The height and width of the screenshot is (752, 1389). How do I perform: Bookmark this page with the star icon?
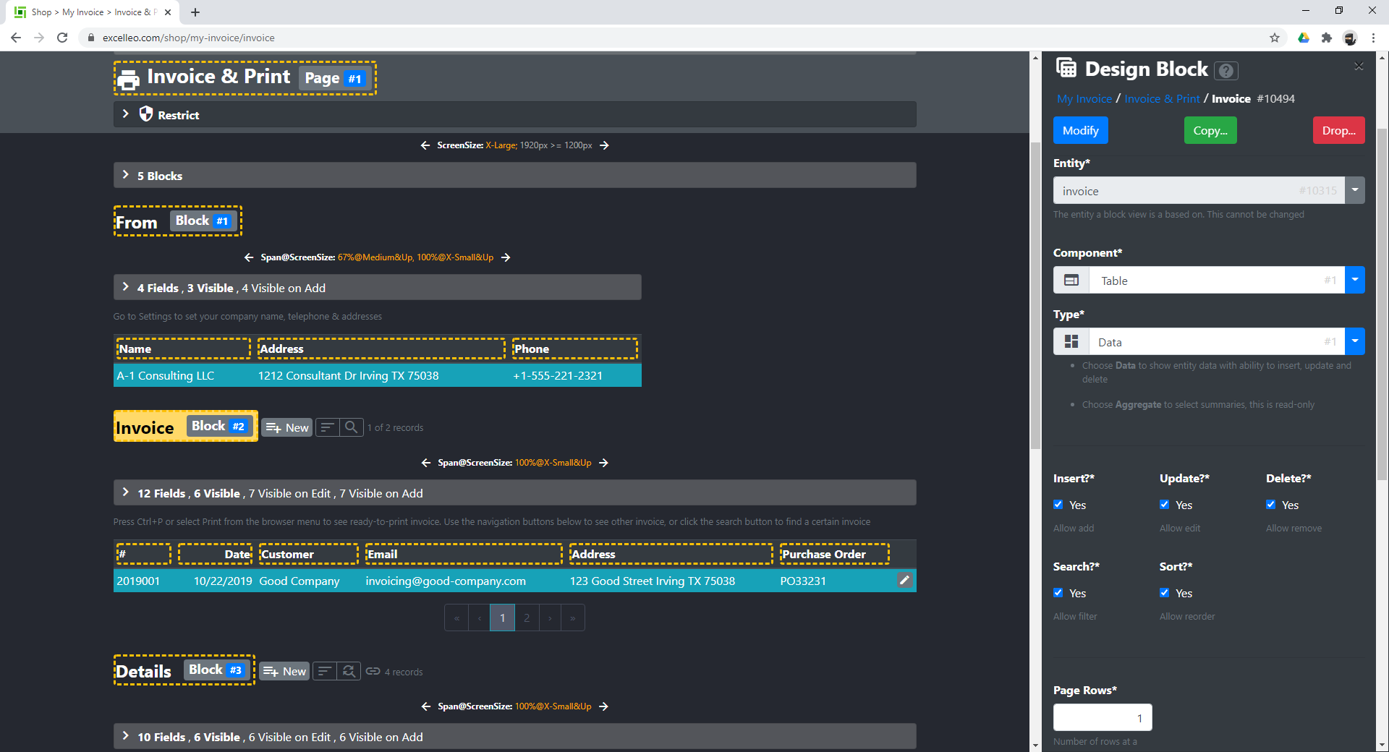click(x=1275, y=38)
